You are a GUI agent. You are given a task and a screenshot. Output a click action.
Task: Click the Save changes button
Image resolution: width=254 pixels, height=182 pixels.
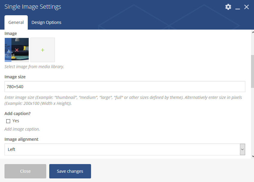(70, 171)
